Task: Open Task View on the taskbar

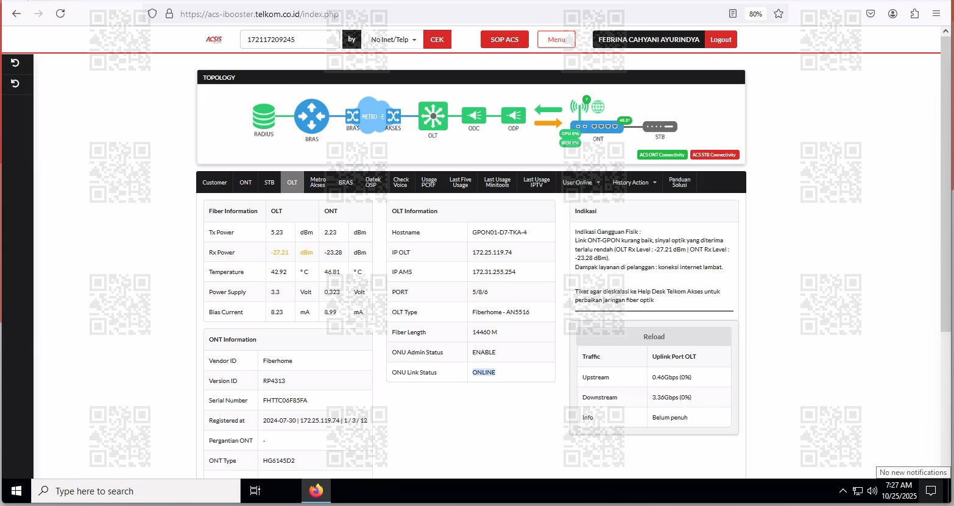Action: click(255, 491)
